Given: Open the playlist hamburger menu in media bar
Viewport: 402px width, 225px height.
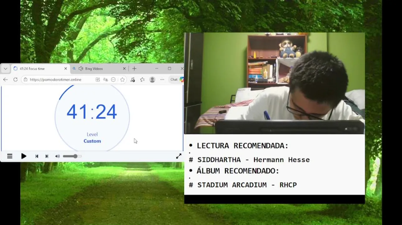Looking at the screenshot, I should [10, 156].
